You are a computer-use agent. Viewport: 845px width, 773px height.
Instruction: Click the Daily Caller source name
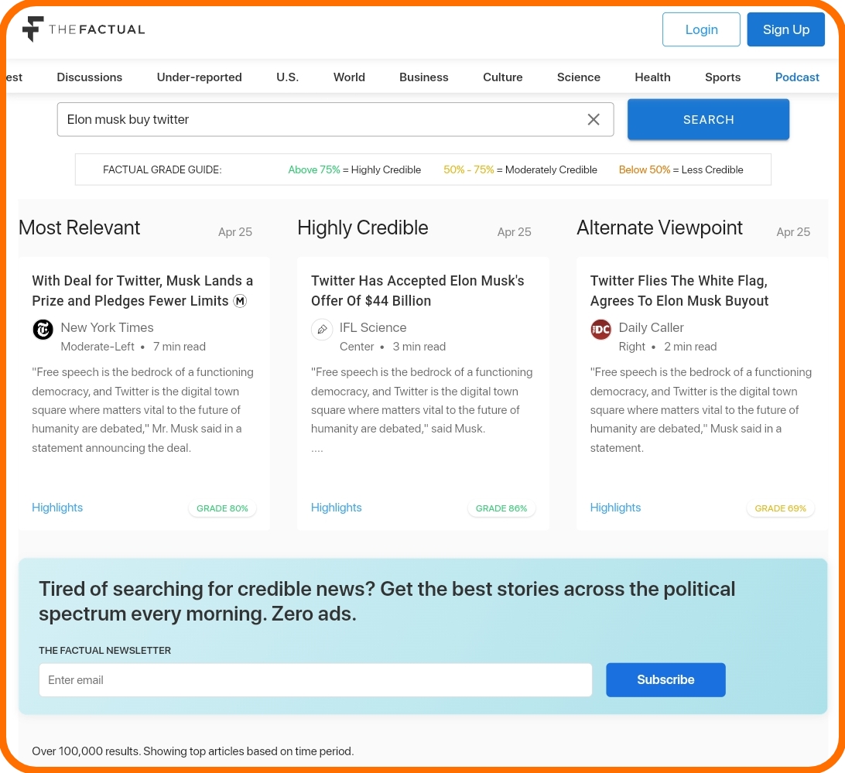point(651,327)
